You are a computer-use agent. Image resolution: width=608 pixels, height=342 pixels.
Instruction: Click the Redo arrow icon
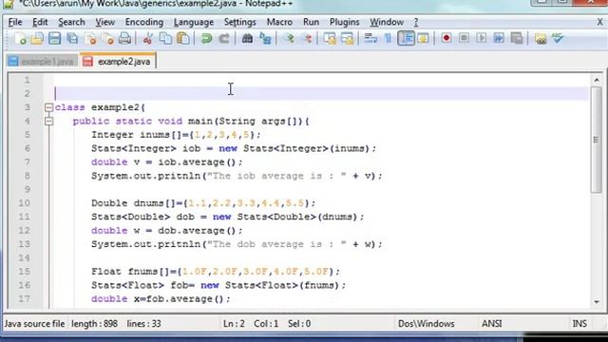(x=224, y=38)
